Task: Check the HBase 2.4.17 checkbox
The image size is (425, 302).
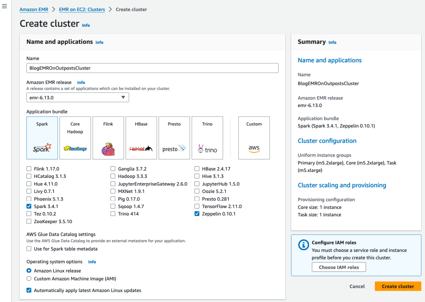Action: 197,169
